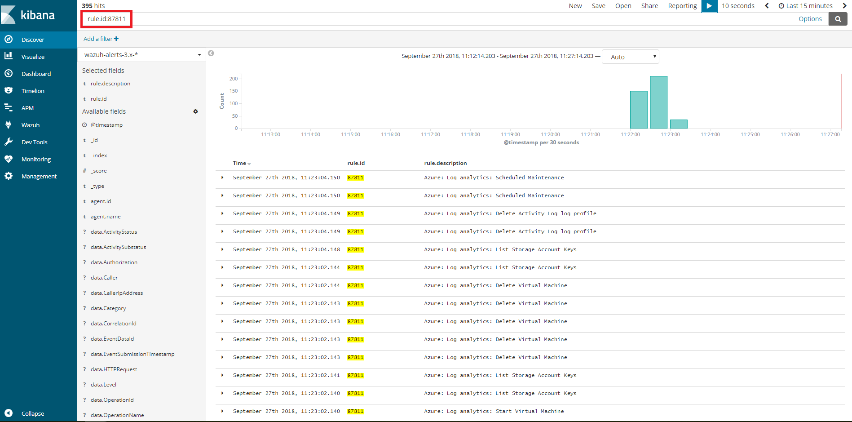Click the Time column sort arrow
Screen dimensions: 852x422
click(249, 164)
